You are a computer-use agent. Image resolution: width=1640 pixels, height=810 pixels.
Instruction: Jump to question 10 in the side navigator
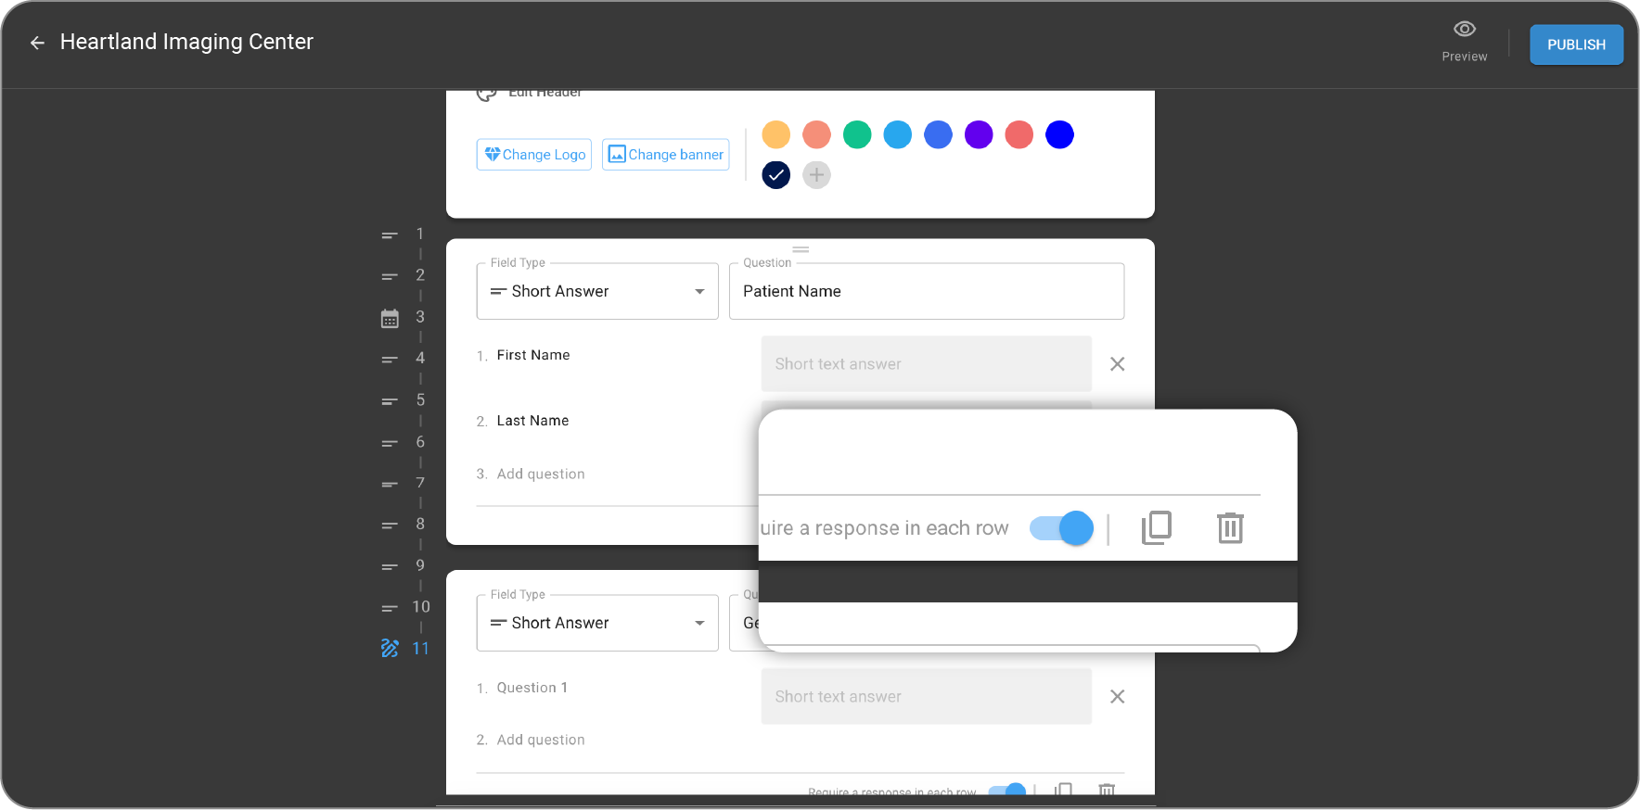pos(420,607)
